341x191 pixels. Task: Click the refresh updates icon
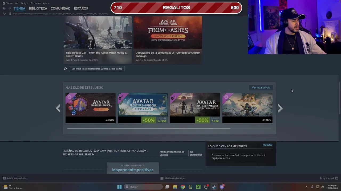coord(65,69)
